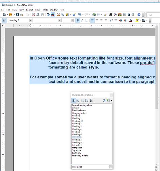Click the Decrease Indent icon
Image resolution: width=160 pixels, height=171 pixels.
tap(121, 20)
